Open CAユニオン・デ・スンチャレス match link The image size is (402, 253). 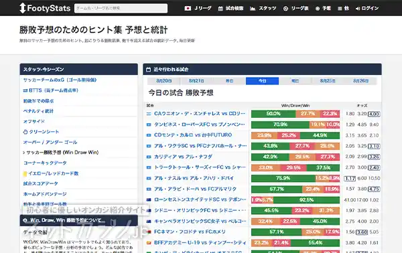200,113
